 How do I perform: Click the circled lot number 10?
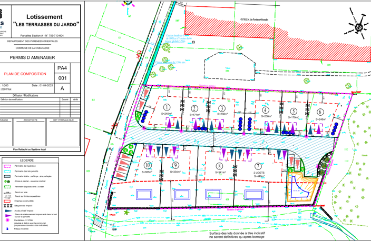(x=148, y=165)
